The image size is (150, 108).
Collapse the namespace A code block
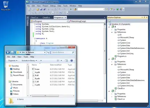point(35,38)
